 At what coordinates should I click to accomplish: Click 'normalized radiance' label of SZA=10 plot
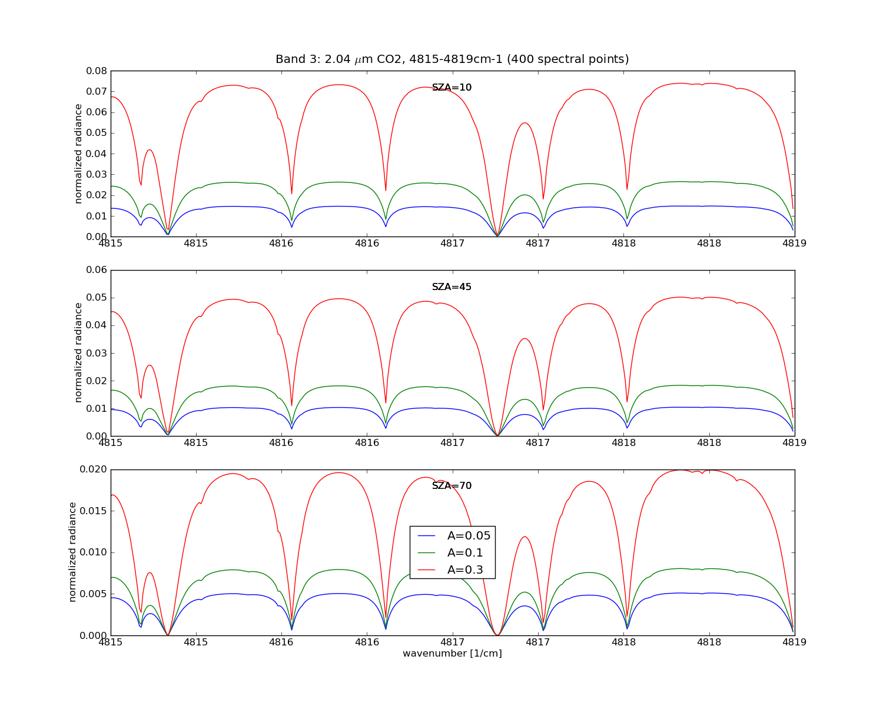[x=78, y=154]
